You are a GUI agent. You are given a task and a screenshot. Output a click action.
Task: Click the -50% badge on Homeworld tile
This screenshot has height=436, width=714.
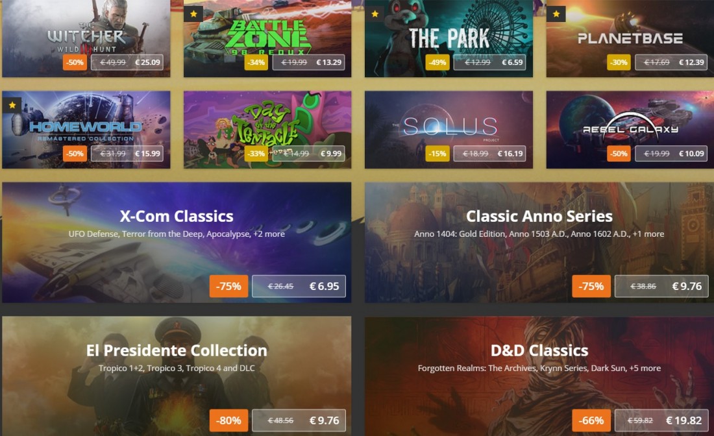(x=75, y=153)
